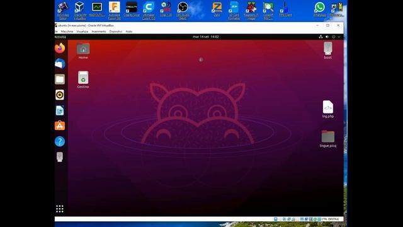Click the USB drive icon in the dock
The width and height of the screenshot is (403, 227).
click(x=60, y=157)
